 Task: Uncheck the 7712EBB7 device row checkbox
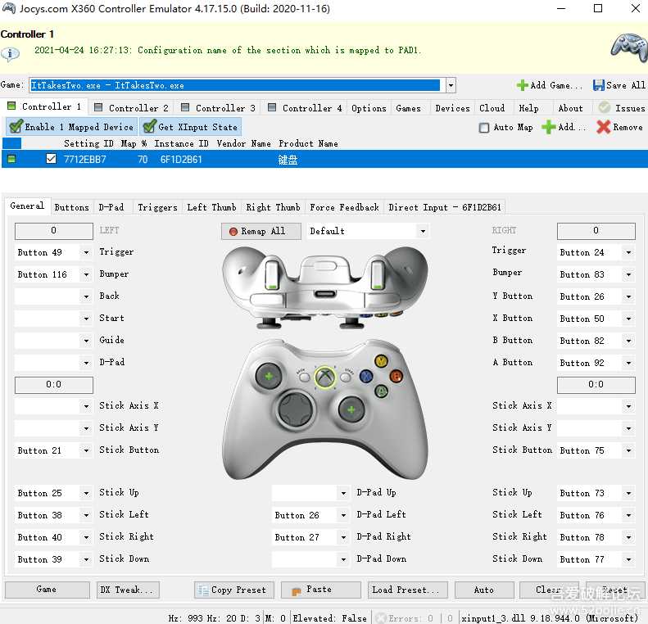[52, 160]
